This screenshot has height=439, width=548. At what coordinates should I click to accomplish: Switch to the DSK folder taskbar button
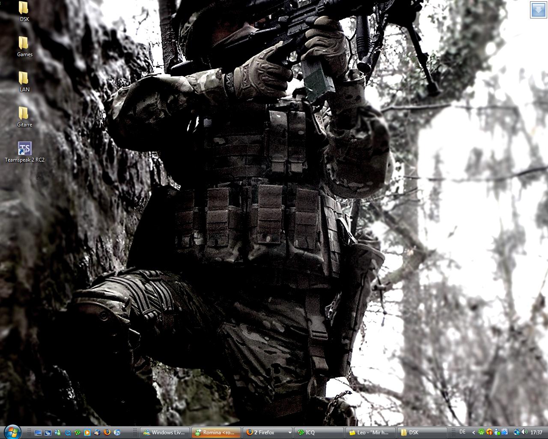[422, 433]
